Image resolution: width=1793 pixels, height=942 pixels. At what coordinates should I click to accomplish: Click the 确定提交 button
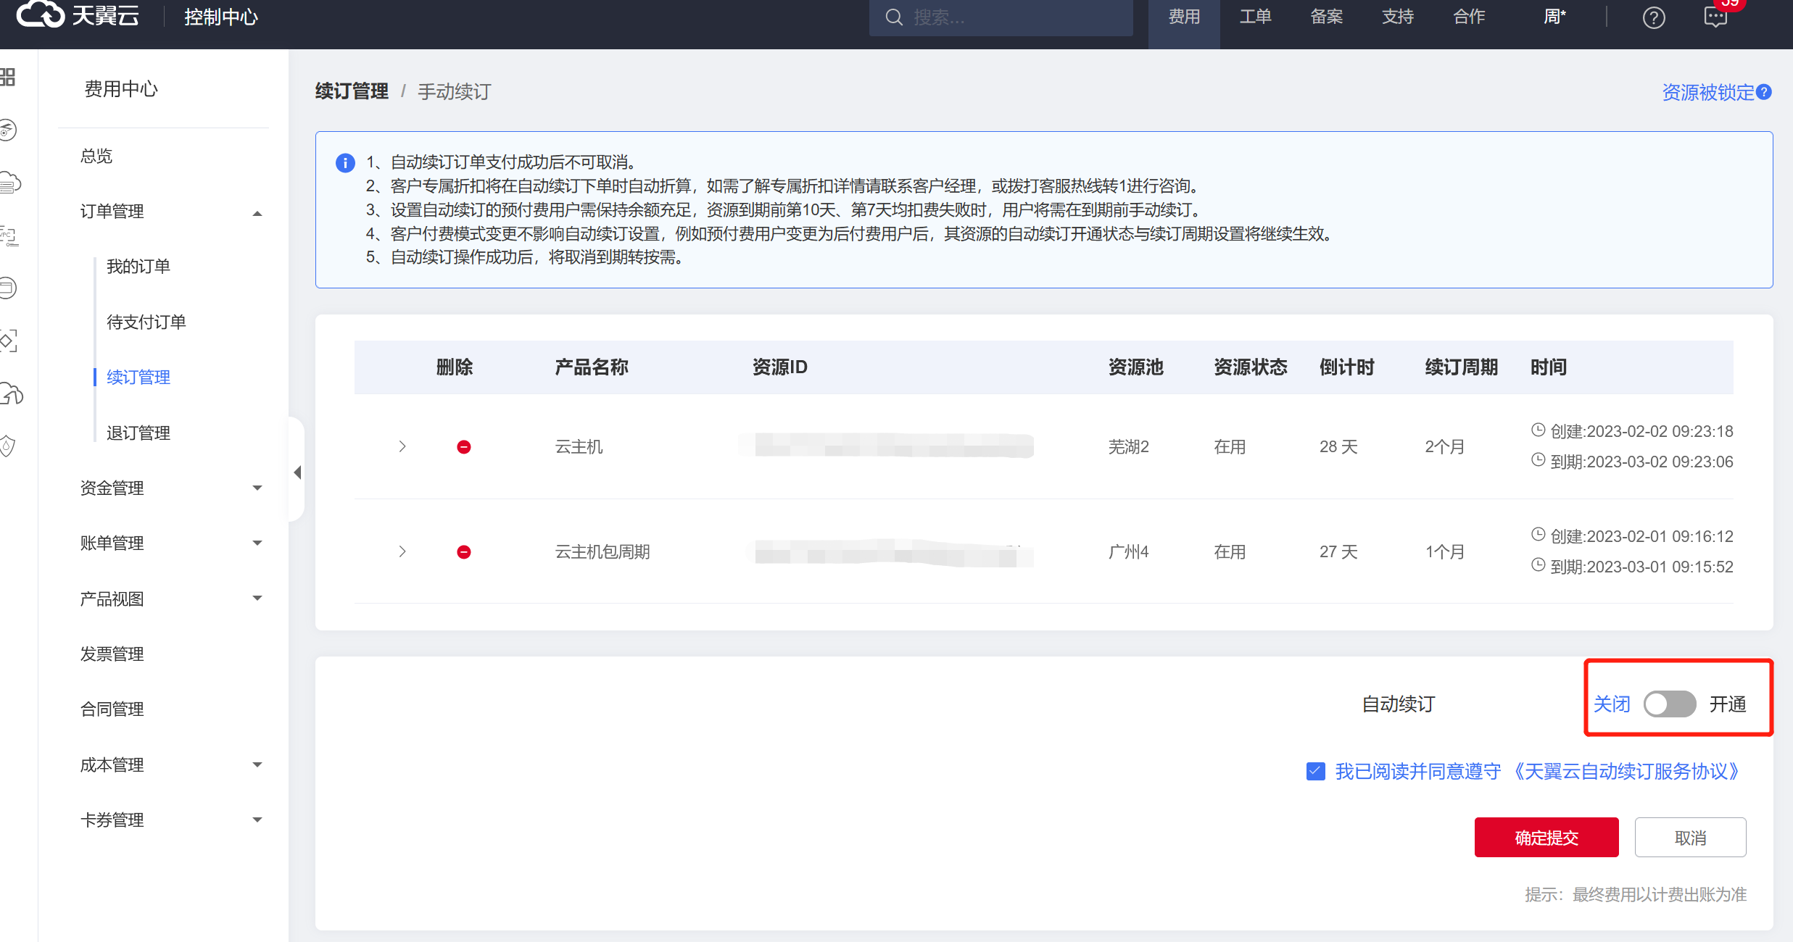pos(1546,838)
